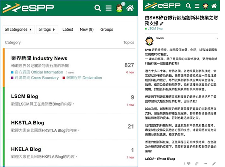Open the 業界新聞 Industry News category
225x167 pixels.
click(39, 58)
